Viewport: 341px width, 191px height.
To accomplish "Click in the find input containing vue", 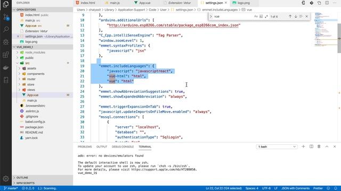I will click(233, 16).
